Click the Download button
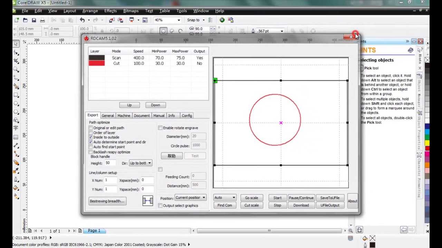 pos(301,205)
